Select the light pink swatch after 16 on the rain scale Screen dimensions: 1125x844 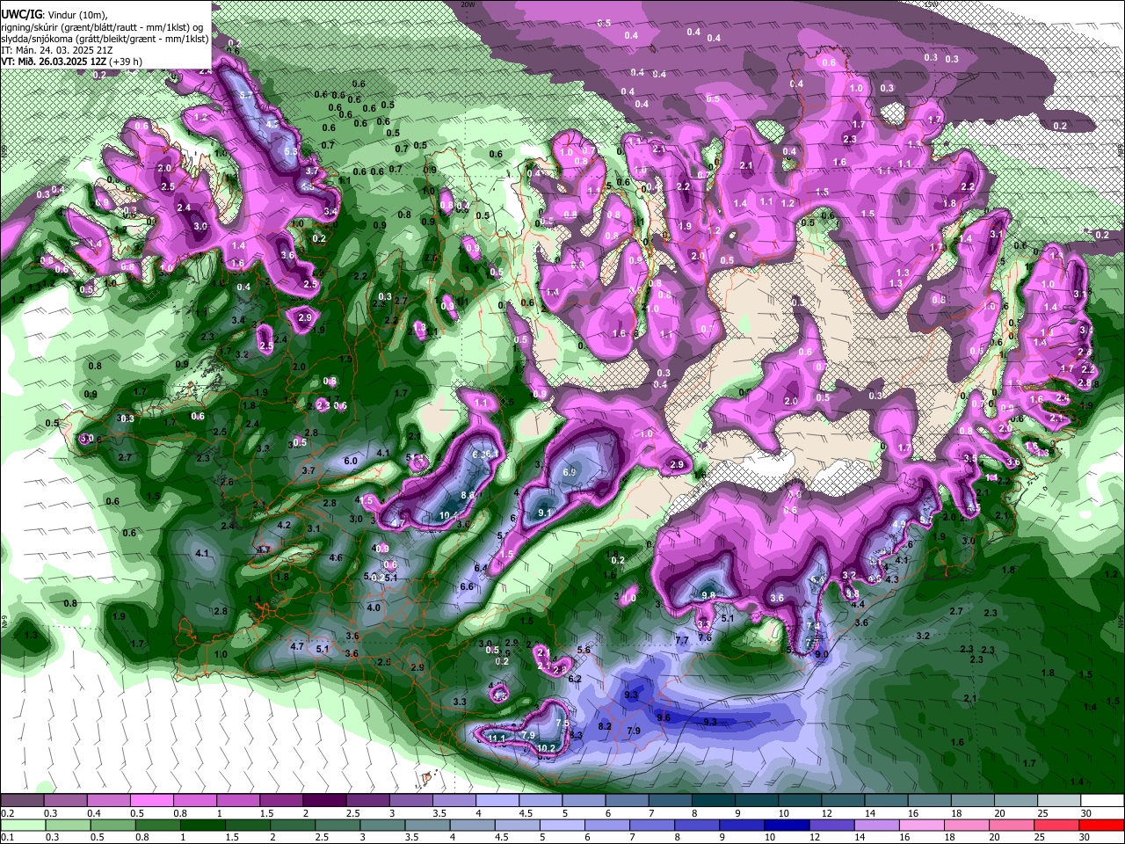click(921, 825)
